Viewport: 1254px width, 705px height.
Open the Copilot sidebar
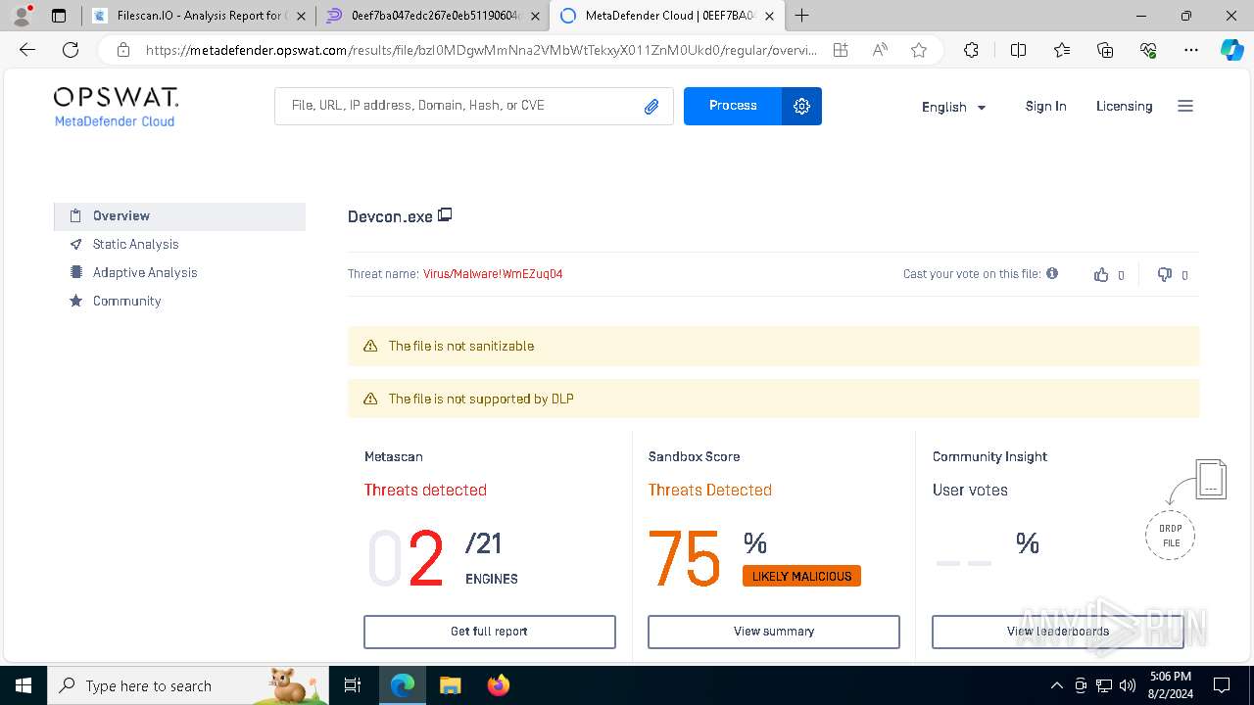(x=1231, y=50)
